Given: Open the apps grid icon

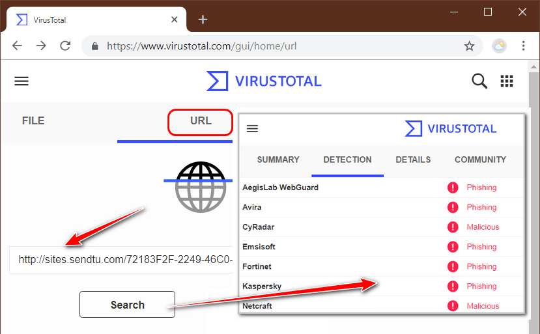Looking at the screenshot, I should pos(507,81).
